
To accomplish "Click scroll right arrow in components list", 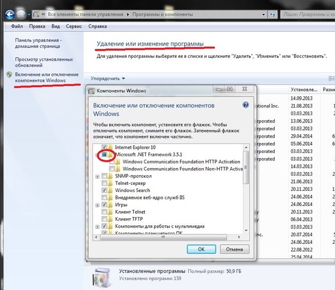I will pos(239,237).
